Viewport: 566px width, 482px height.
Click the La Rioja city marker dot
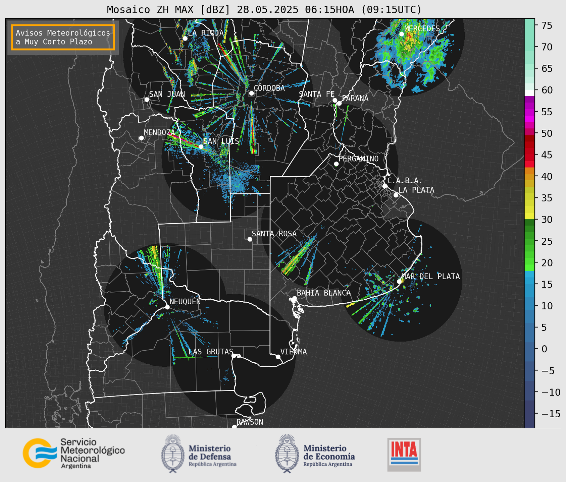pos(185,39)
